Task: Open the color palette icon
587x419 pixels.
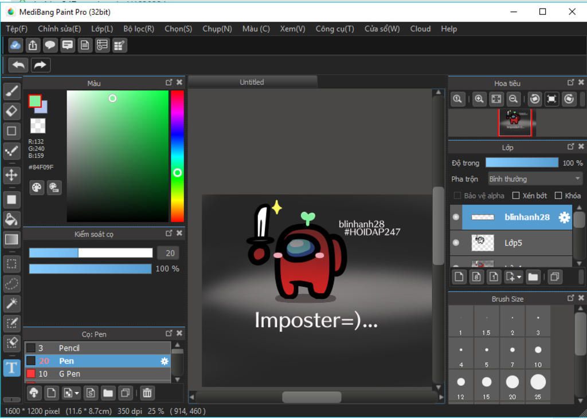Action: (37, 187)
